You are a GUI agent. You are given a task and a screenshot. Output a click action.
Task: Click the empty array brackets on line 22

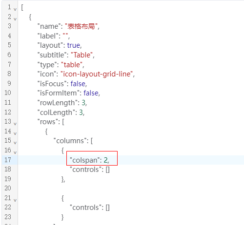click(108, 208)
